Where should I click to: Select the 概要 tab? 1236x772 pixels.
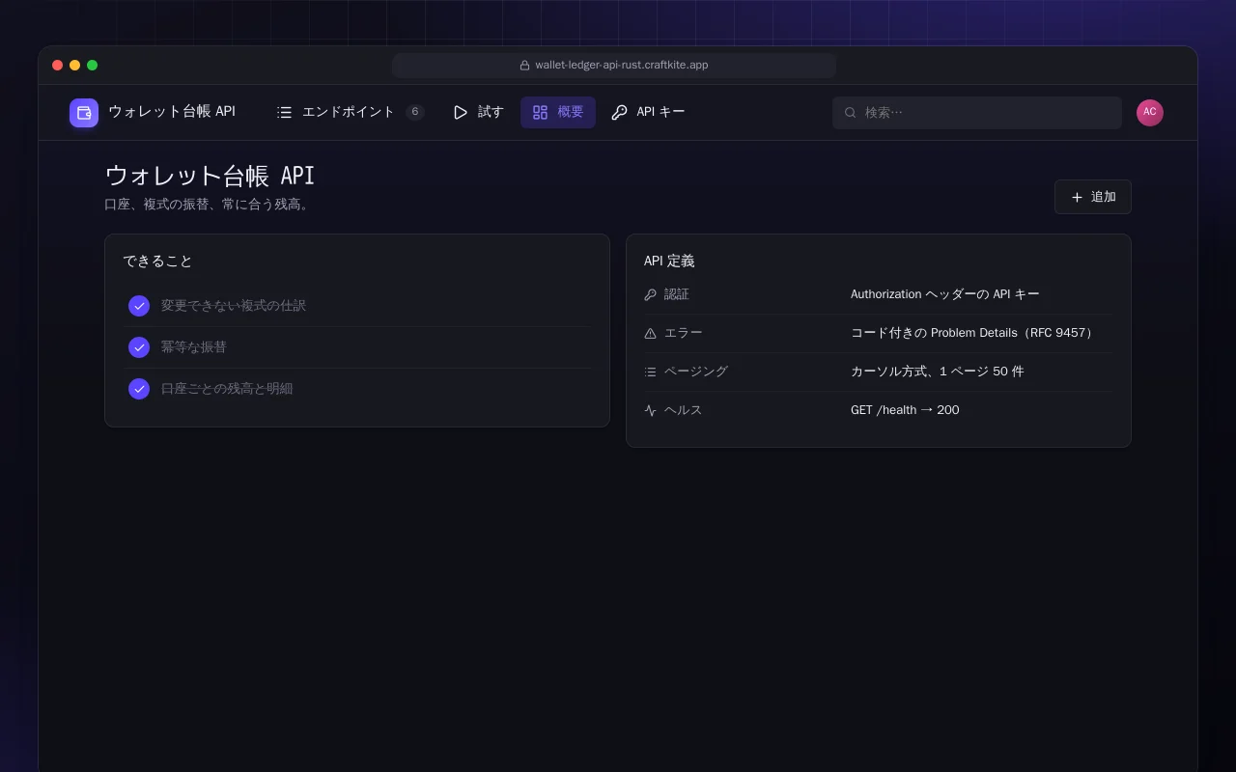tap(558, 113)
